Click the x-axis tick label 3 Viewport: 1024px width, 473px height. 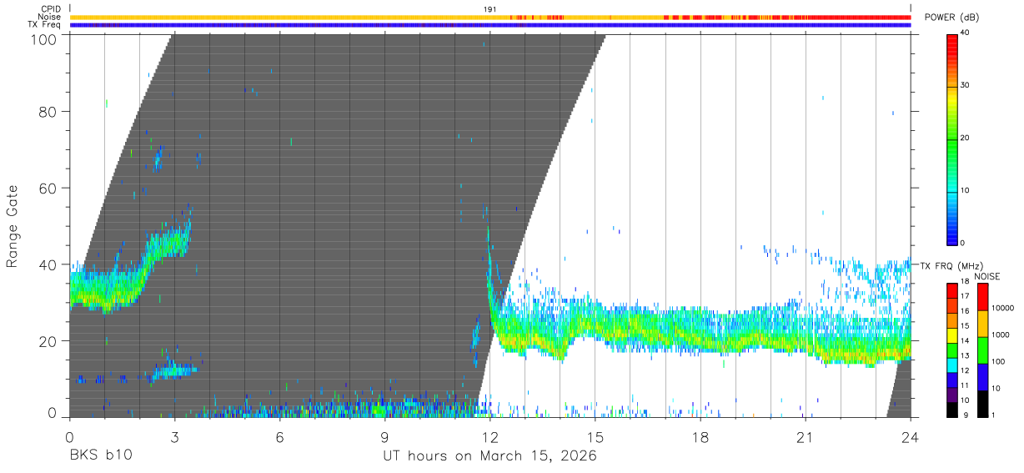click(x=174, y=437)
